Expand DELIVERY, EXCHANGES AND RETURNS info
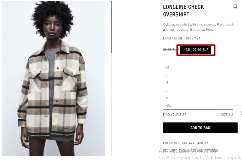This screenshot has height=160, width=242. click(190, 151)
